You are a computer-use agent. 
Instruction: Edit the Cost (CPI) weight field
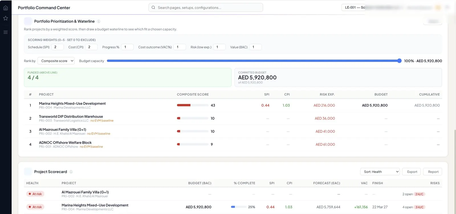coord(91,47)
